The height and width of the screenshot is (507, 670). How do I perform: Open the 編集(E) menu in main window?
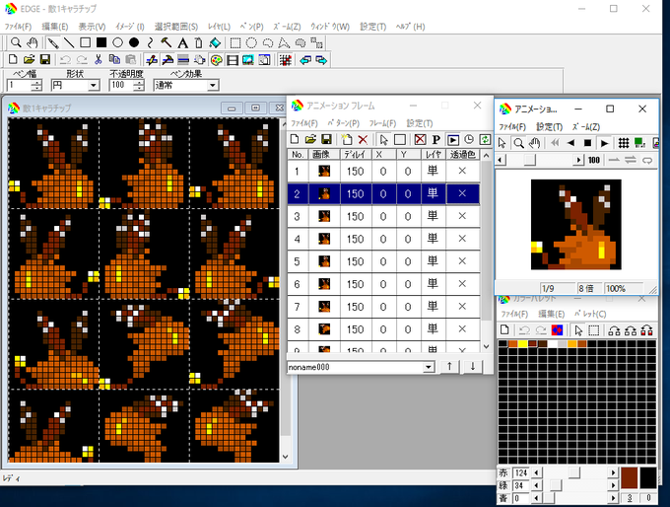55,27
